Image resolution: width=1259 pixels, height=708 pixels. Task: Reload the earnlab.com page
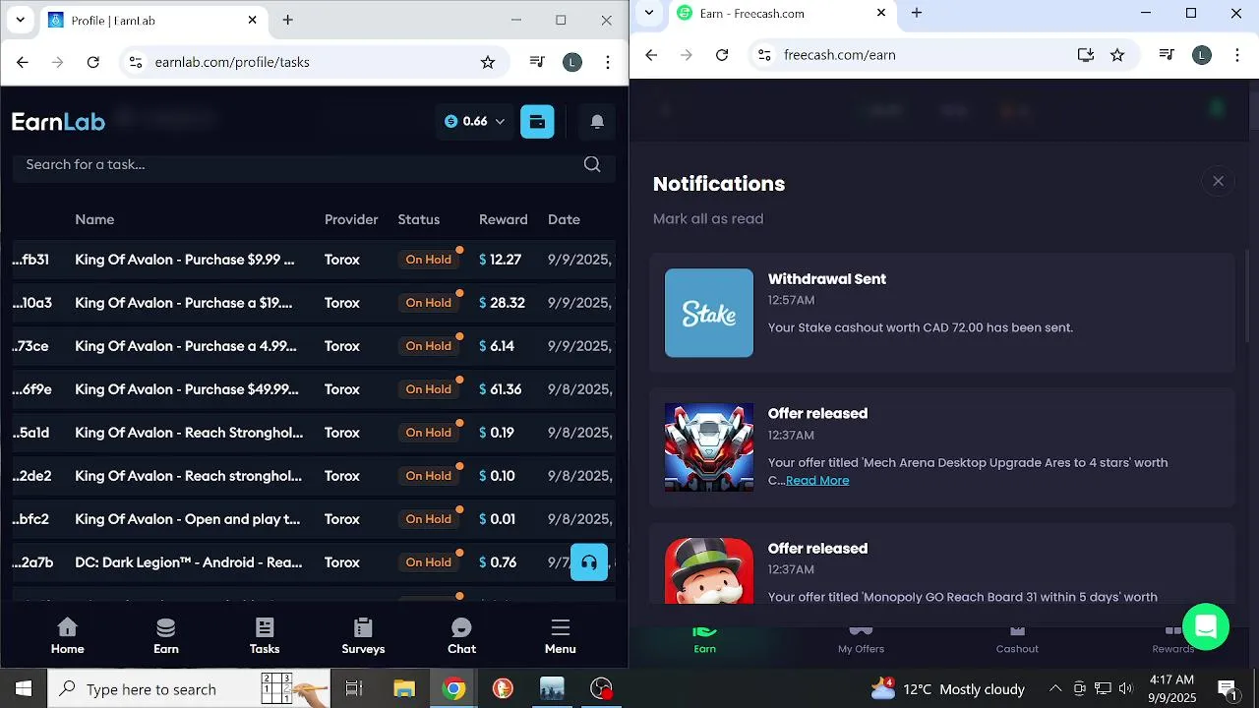click(92, 62)
